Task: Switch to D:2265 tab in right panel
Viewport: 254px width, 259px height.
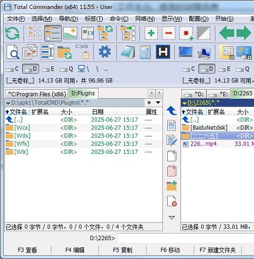Action: (243, 93)
